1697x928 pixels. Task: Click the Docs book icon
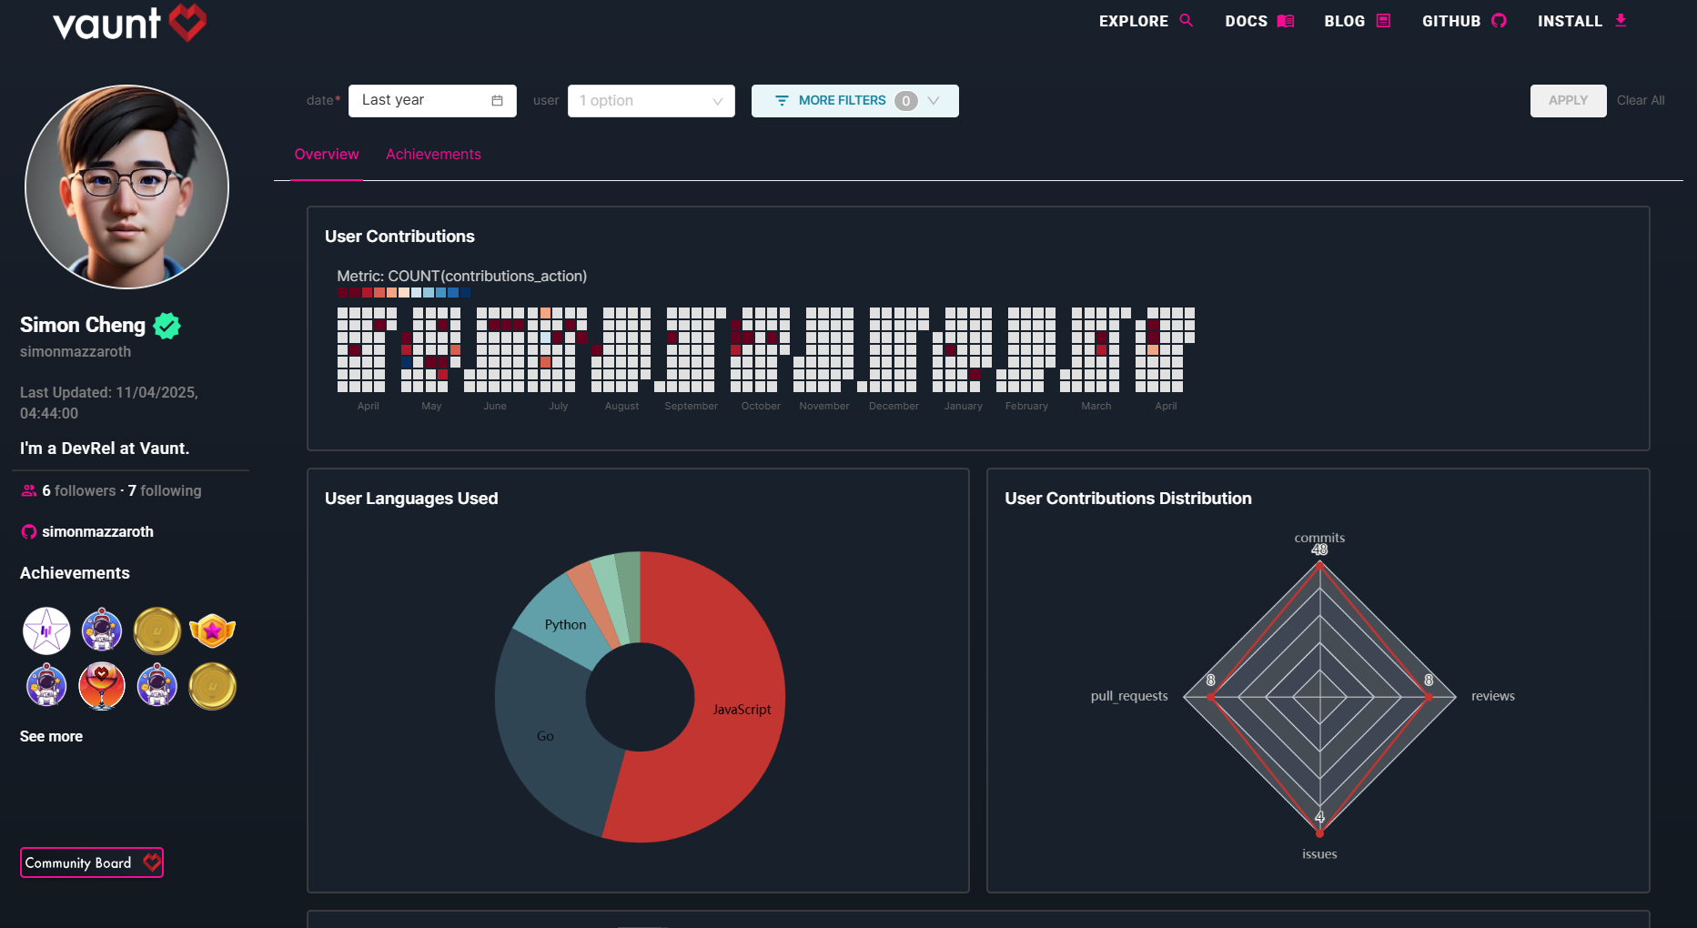[x=1286, y=21]
